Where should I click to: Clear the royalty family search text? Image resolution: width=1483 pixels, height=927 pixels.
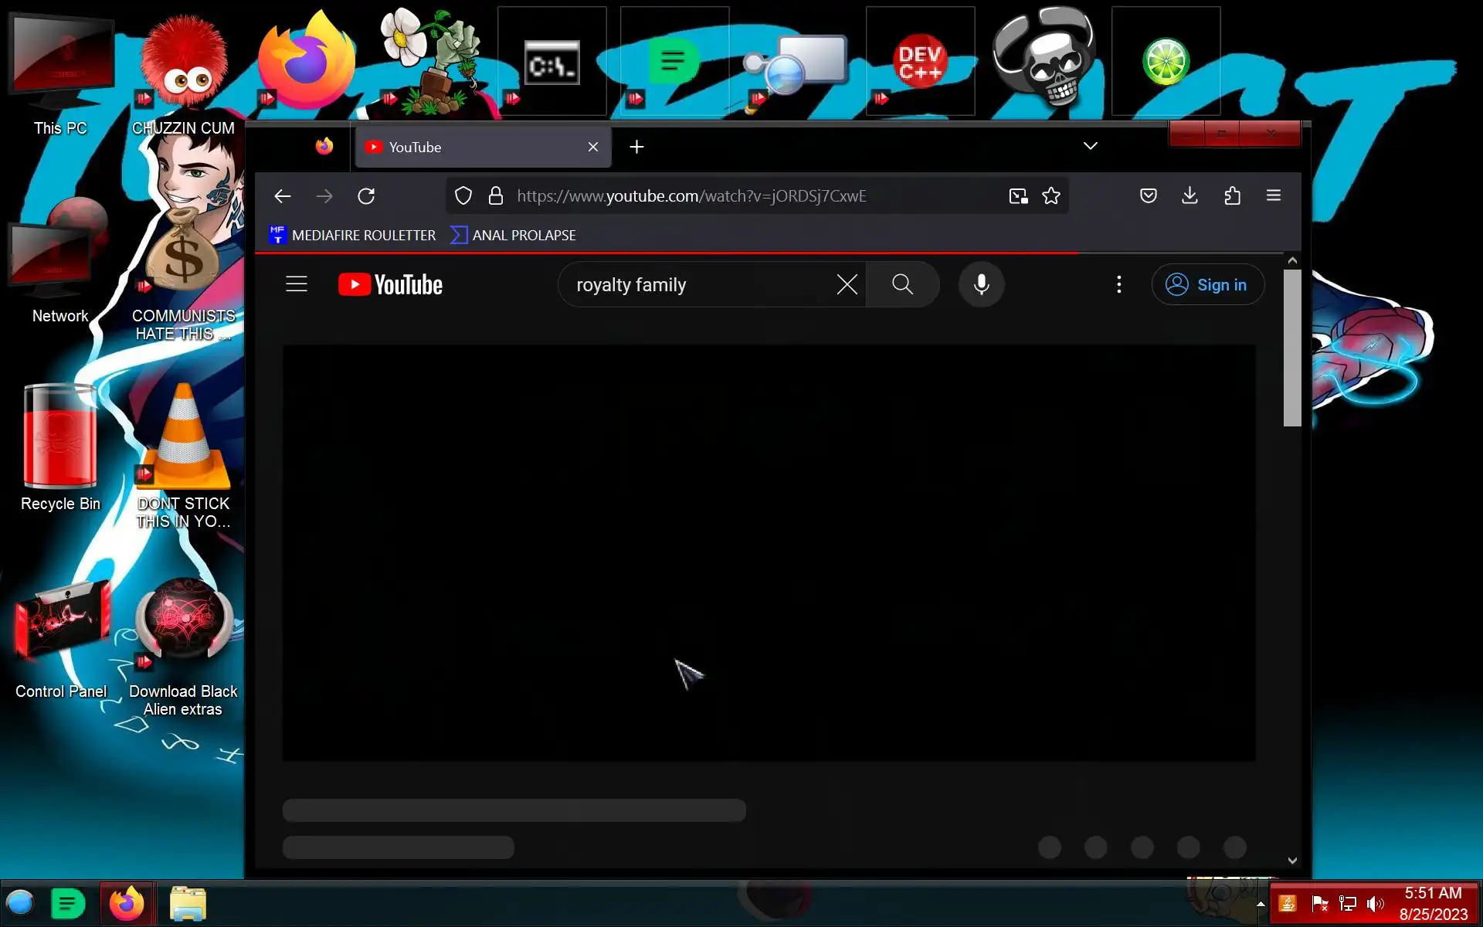pyautogui.click(x=847, y=284)
